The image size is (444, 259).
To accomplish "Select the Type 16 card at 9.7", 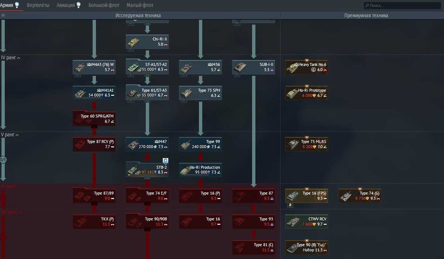I will (200, 222).
